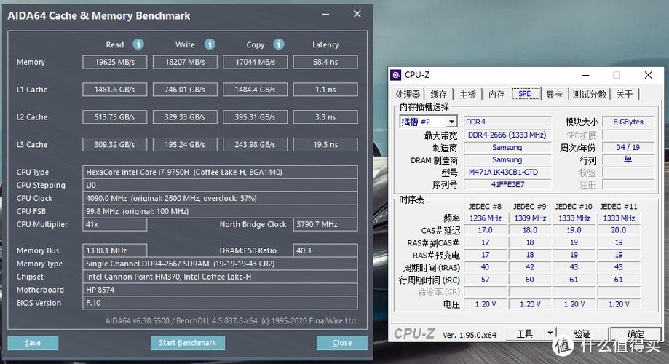Click BIOS Version field F.10

[x=220, y=303]
